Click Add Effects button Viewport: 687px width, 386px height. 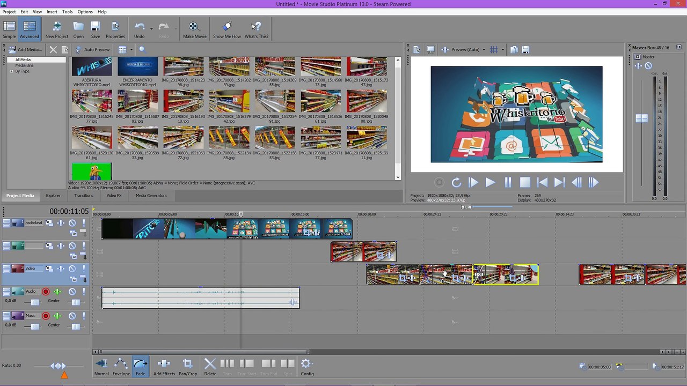pos(164,367)
